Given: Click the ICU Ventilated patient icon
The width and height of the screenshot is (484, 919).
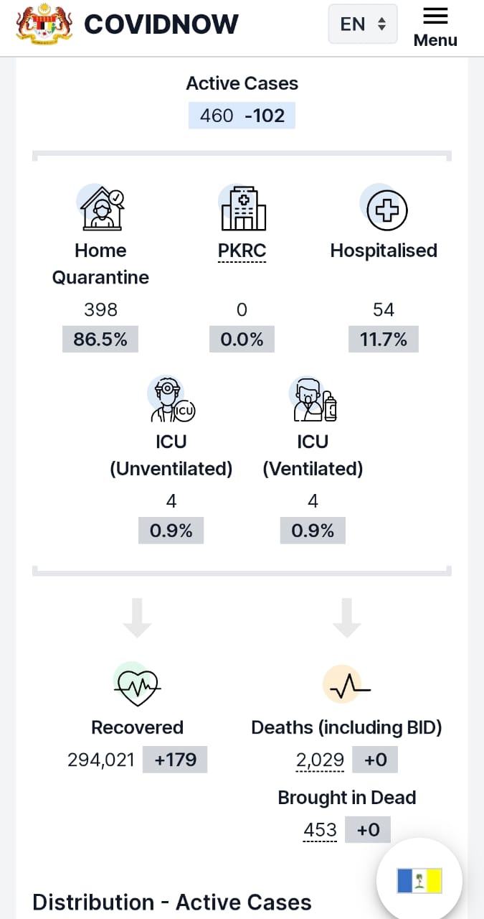Looking at the screenshot, I should 313,399.
